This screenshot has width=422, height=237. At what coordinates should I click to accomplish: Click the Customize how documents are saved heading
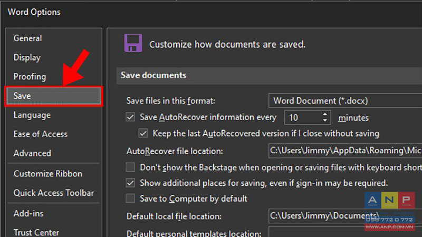[227, 44]
